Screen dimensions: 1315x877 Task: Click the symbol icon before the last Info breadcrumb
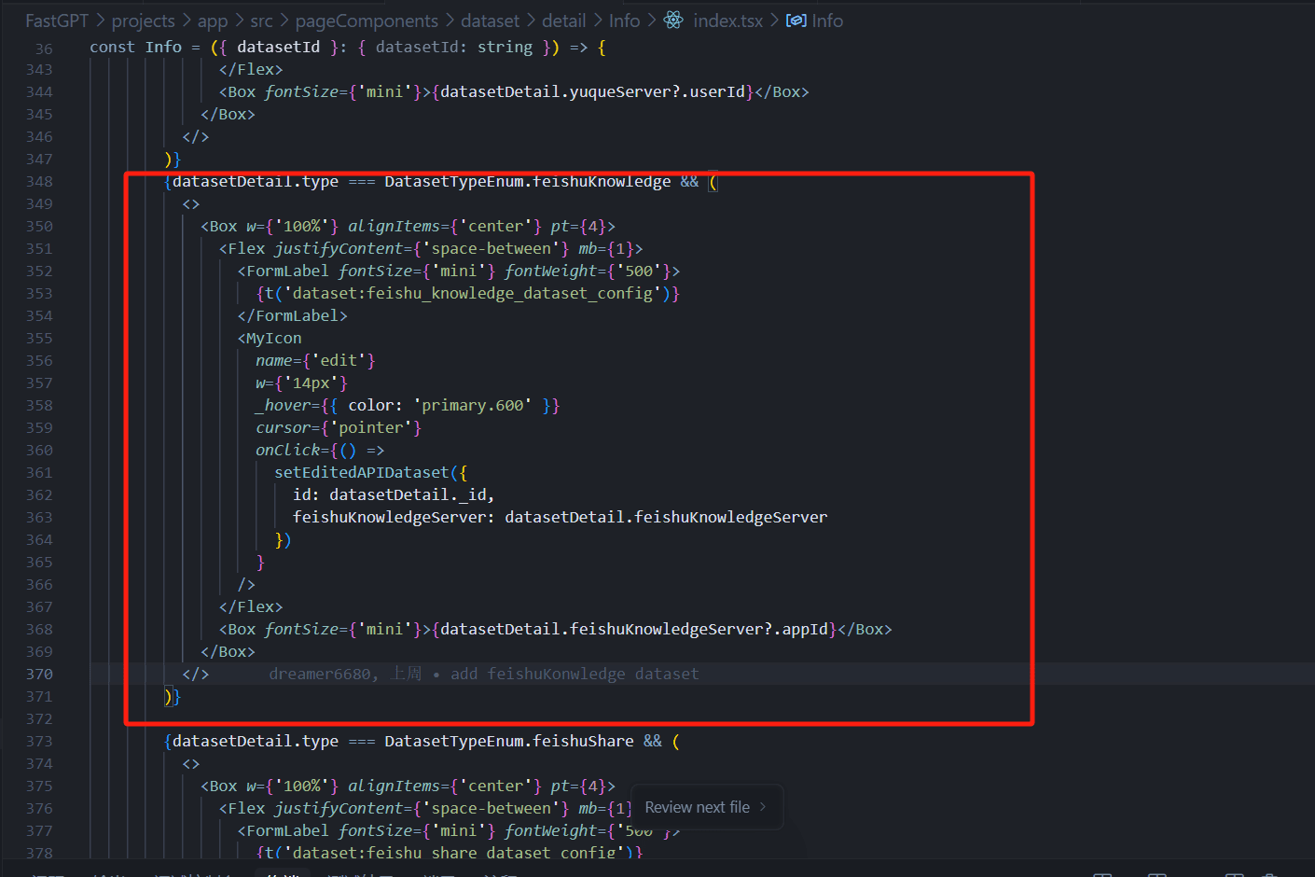796,21
